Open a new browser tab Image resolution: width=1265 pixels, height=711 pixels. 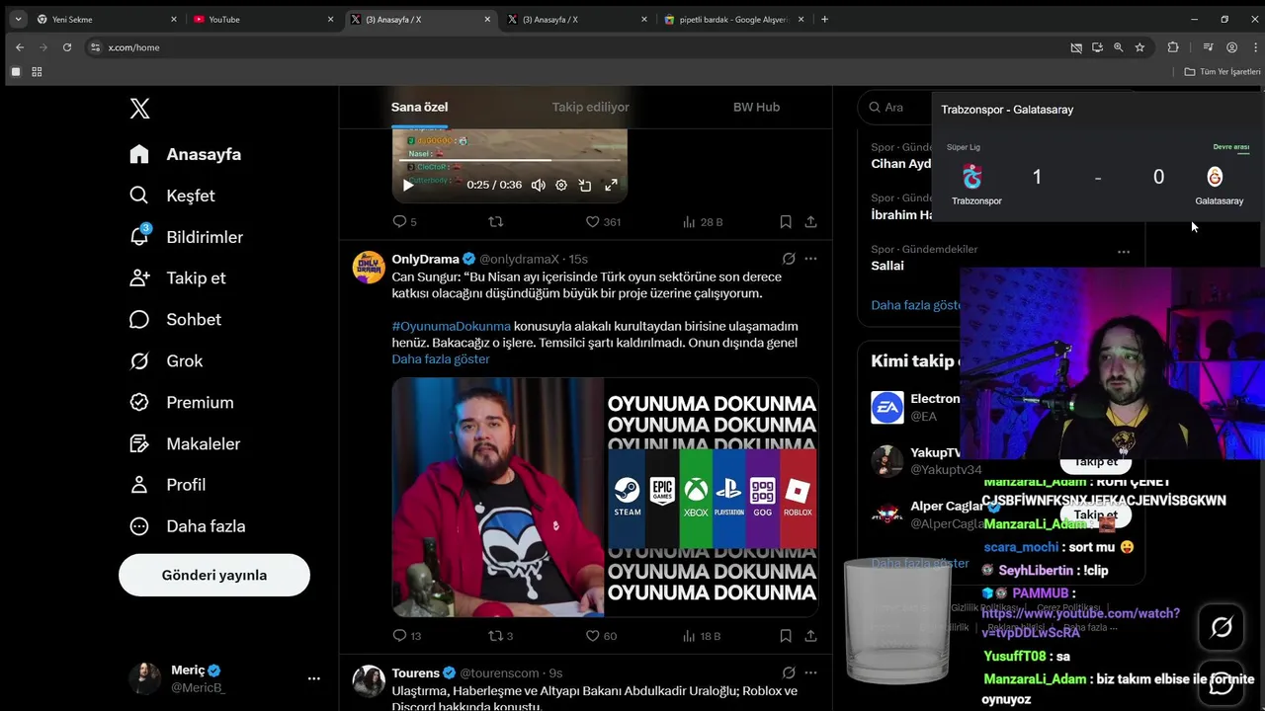(824, 19)
